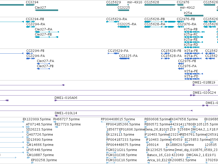The height and width of the screenshot is (164, 218).
Task: Select the CG2976 gene label
Action: [183, 2]
